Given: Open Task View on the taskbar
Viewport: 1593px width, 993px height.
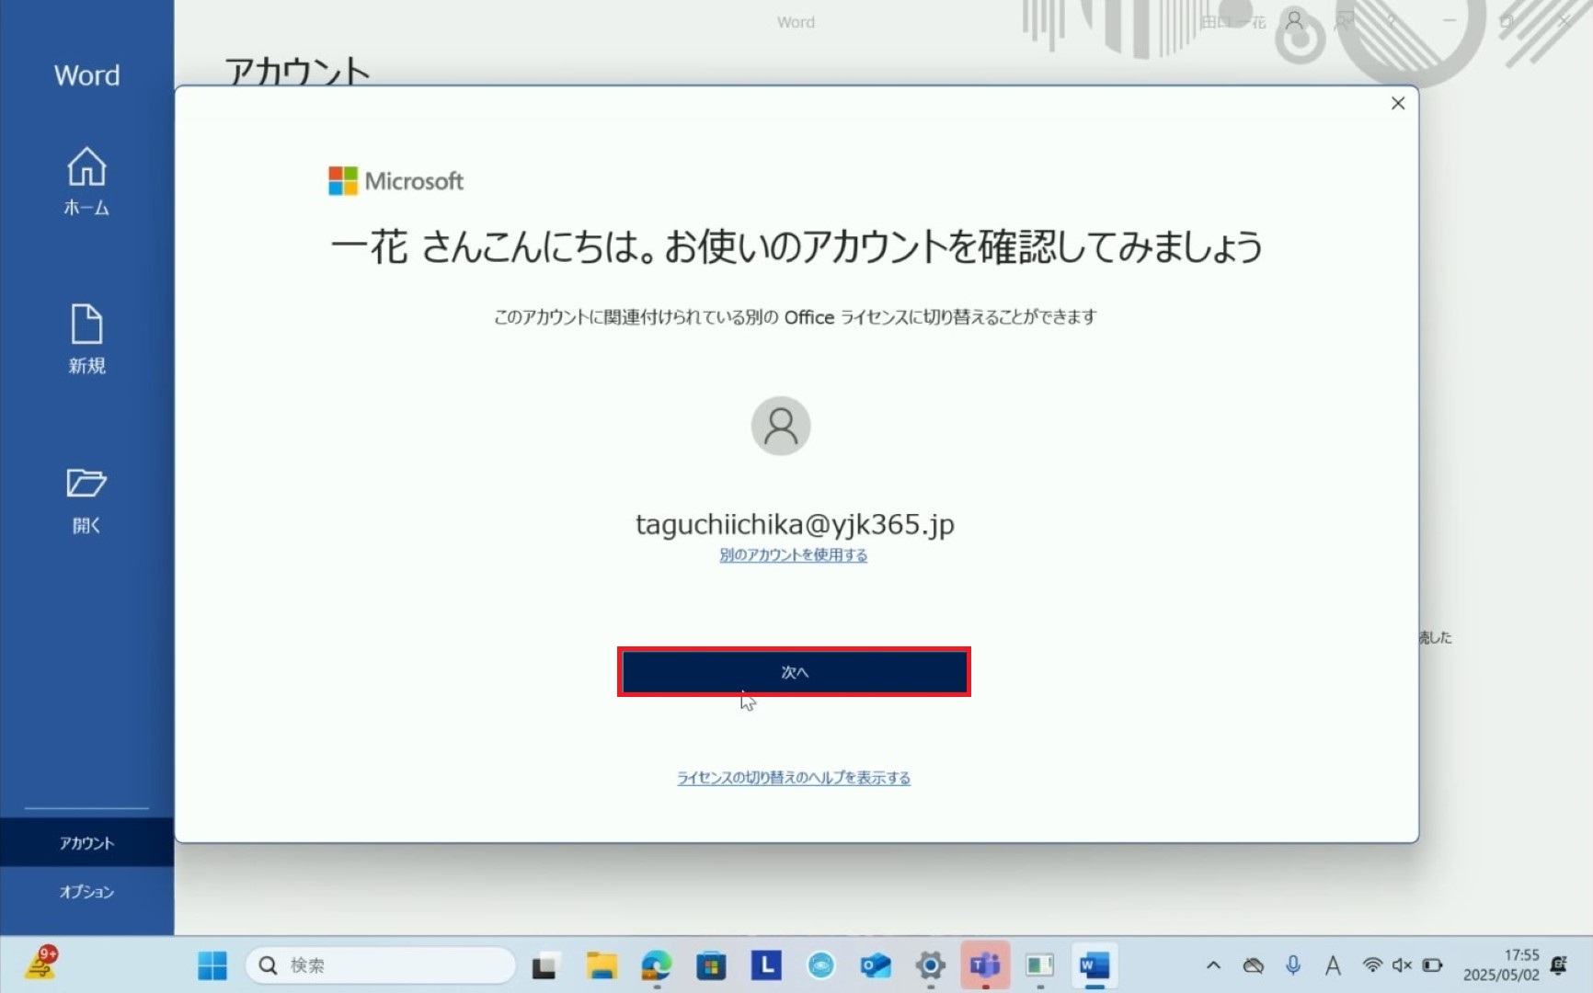Looking at the screenshot, I should click(544, 965).
